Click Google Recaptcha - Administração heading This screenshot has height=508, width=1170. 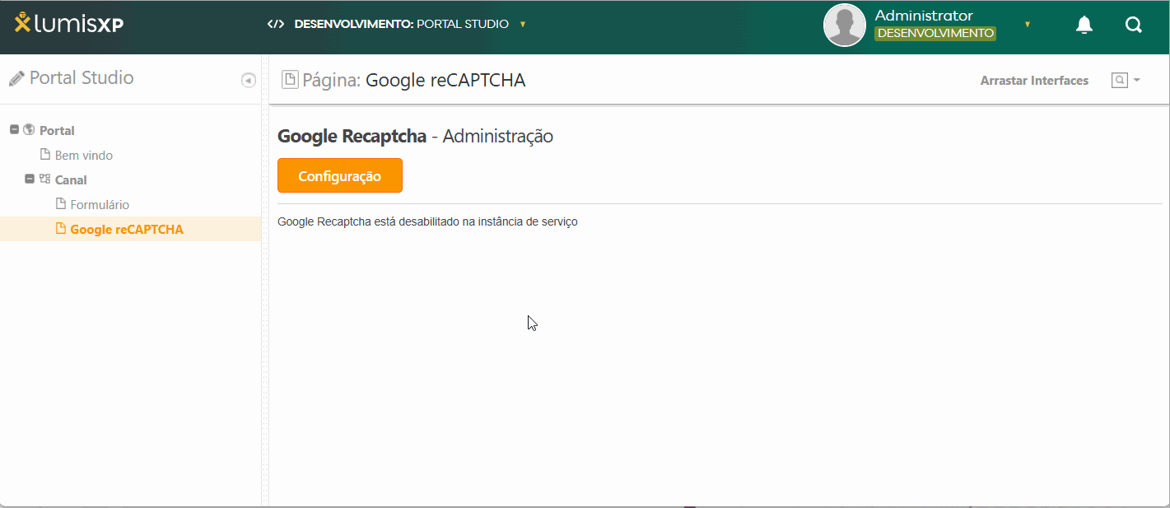tap(415, 136)
